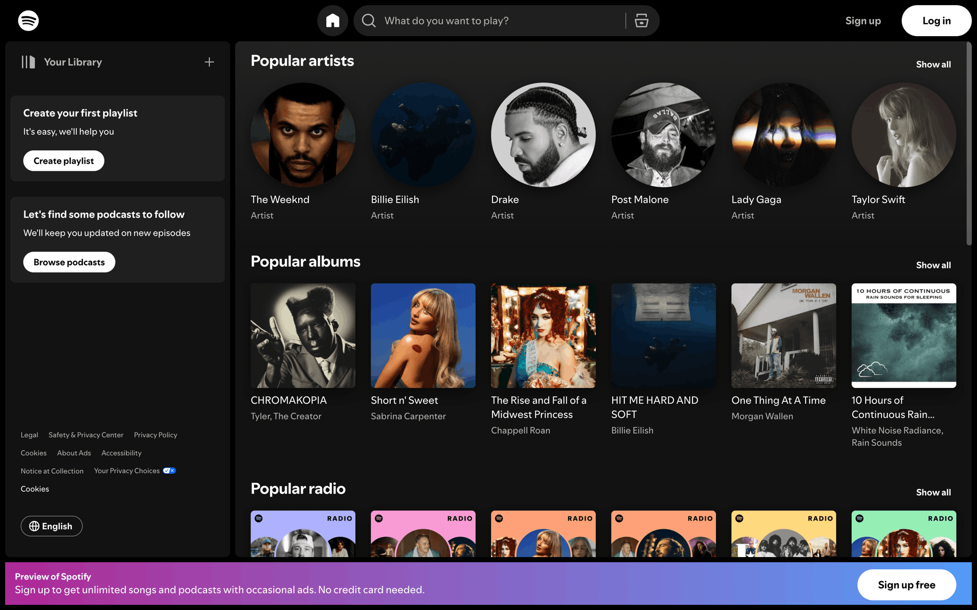Viewport: 977px width, 610px height.
Task: Open the Legal link
Action: tap(30, 435)
